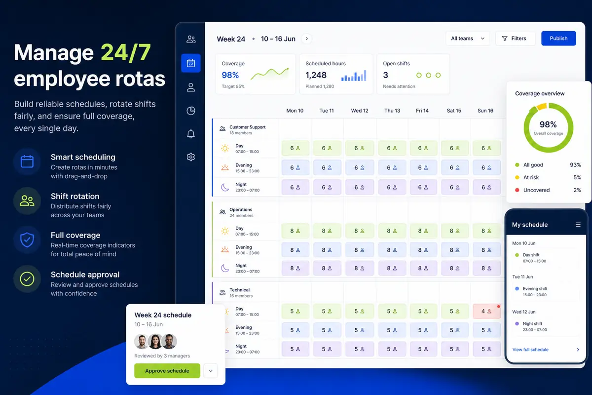592x395 pixels.
Task: Select the Sun 16 column header
Action: [x=485, y=111]
